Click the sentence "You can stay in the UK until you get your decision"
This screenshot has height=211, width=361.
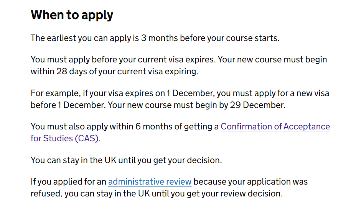coord(126,160)
